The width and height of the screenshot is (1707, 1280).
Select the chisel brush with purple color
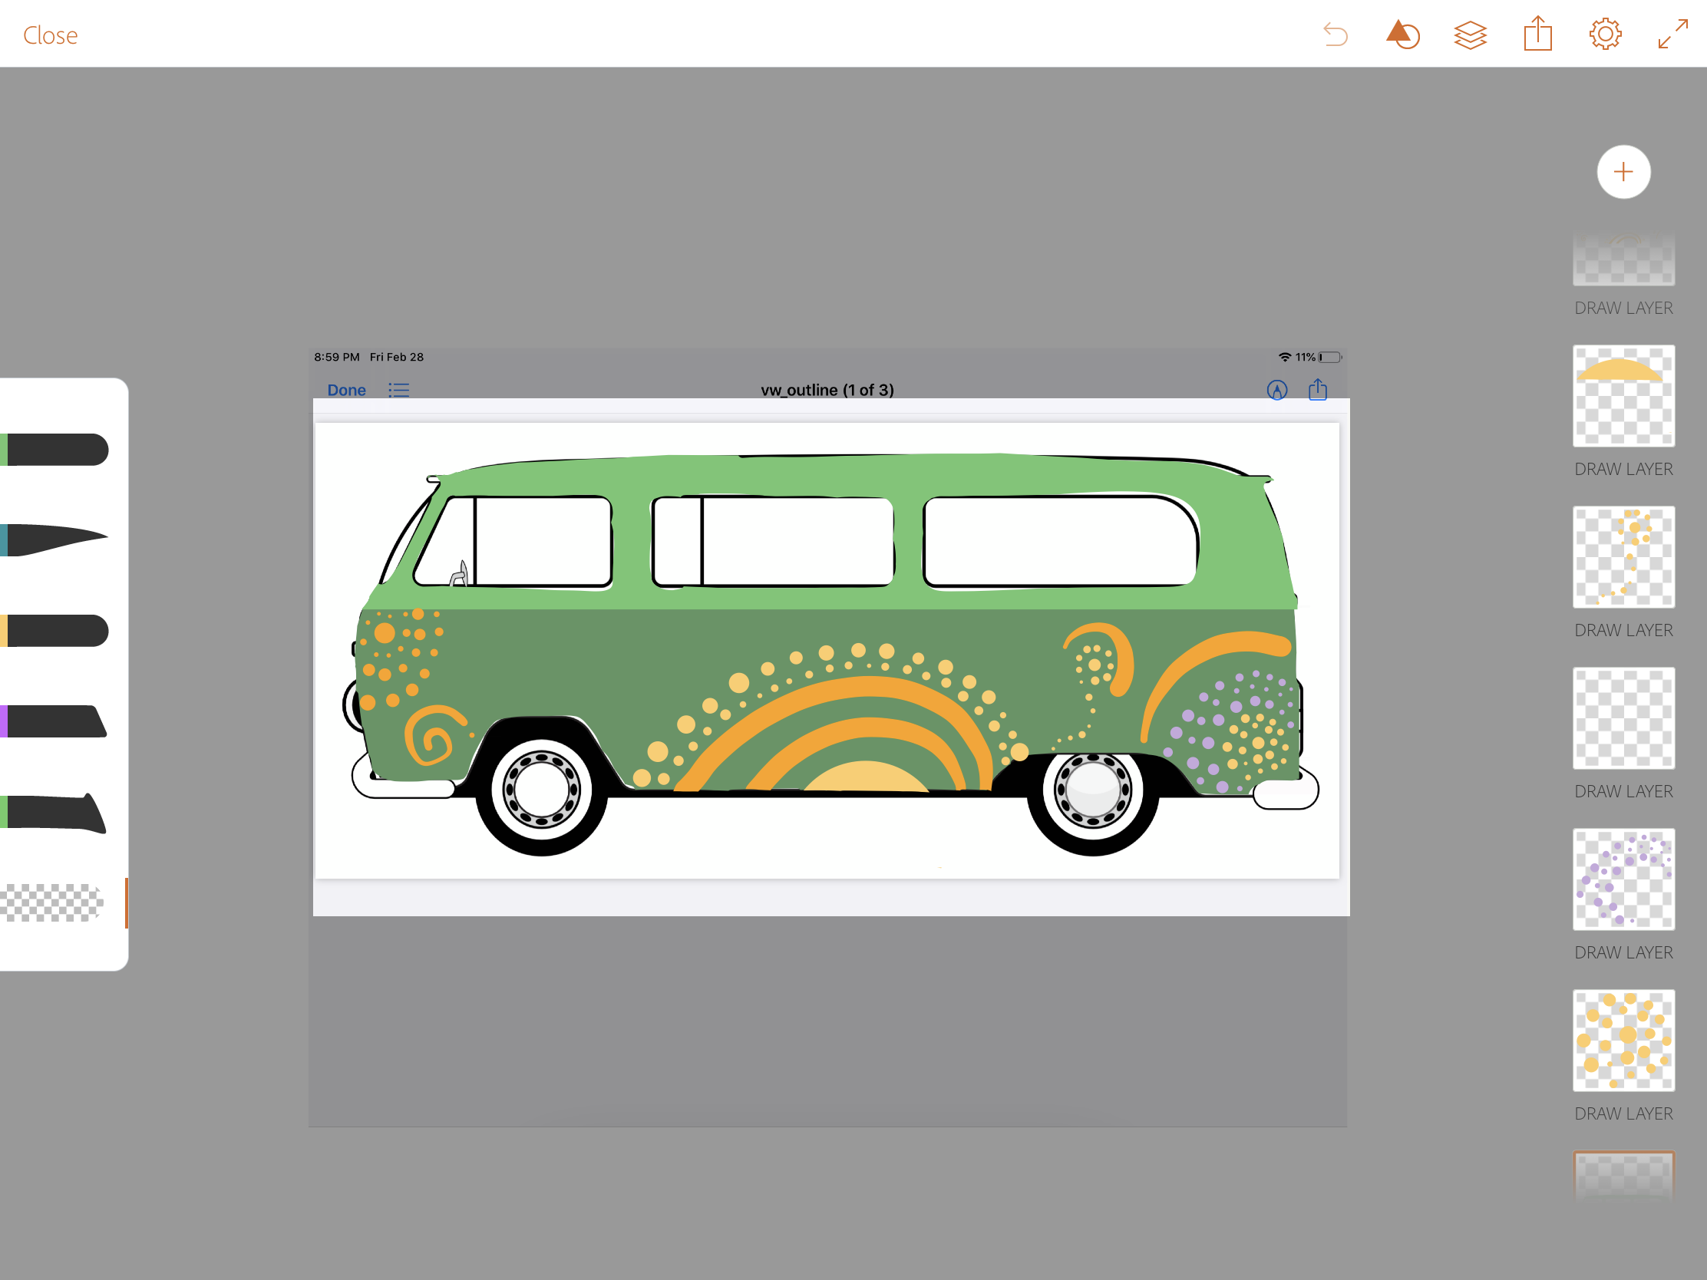coord(54,721)
